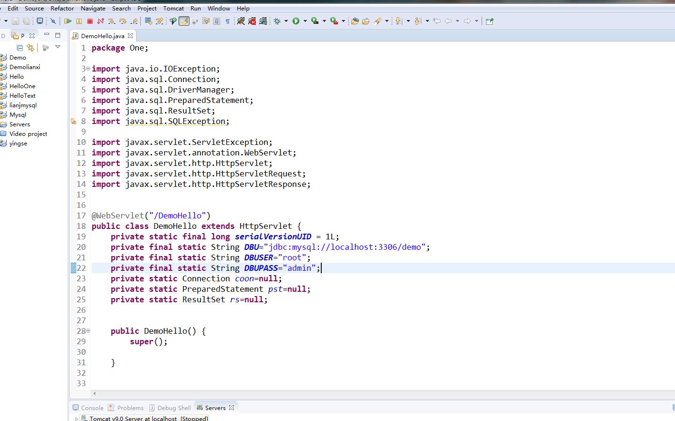675x421 pixels.
Task: Click the Step Return icon
Action: point(134,21)
